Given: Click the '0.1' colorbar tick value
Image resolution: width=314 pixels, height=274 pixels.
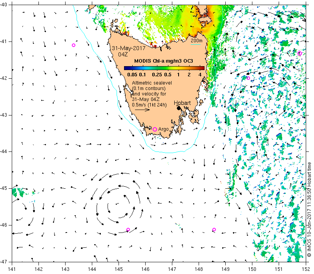Looking at the screenshot, I should [142, 75].
